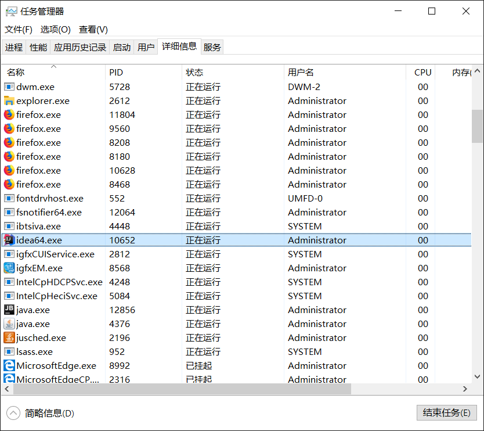
Task: Click PID value 10652
Action: pyautogui.click(x=122, y=240)
